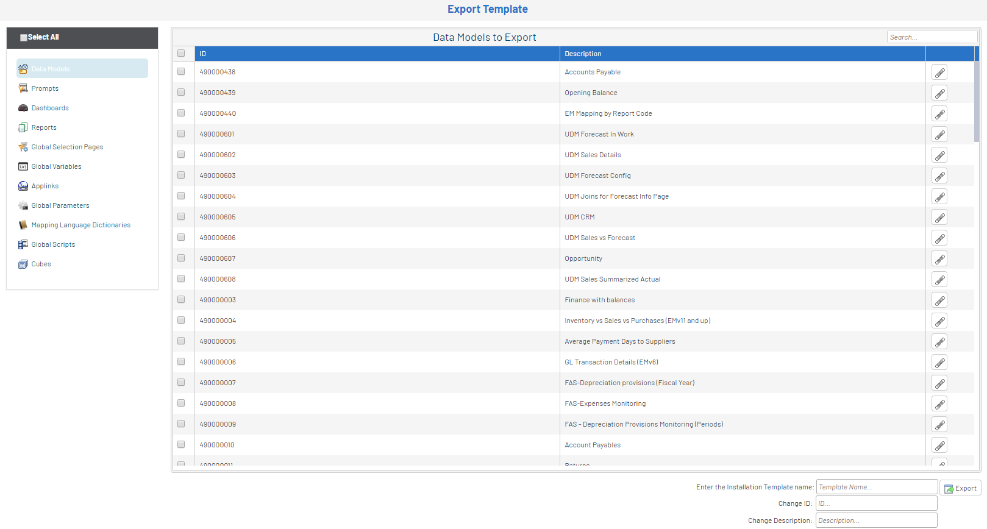The image size is (987, 529).
Task: Click the Mapping Language Dictionaries book icon
Action: click(x=23, y=225)
